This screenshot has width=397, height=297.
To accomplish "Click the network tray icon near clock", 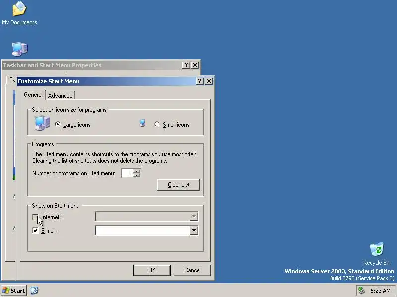I will click(x=361, y=291).
